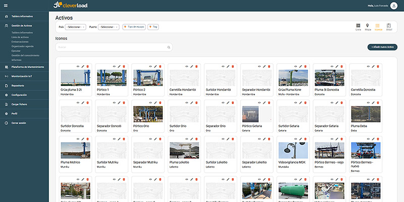Screen dimensions: 404x202
Task: View the Pluma Lekeitio asset (eye icon)
Action: click(187, 139)
